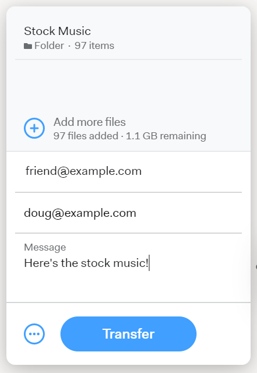Open the three-dots transfer options icon
Image resolution: width=257 pixels, height=373 pixels.
tap(34, 334)
